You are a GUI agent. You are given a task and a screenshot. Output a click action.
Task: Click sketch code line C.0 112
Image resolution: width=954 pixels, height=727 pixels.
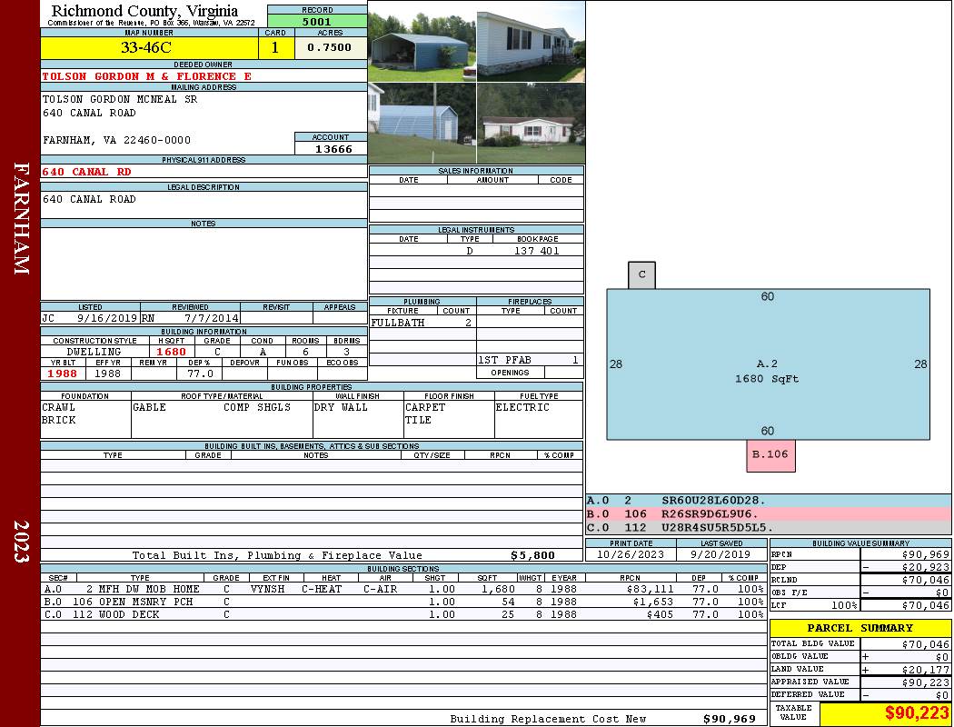(x=769, y=527)
